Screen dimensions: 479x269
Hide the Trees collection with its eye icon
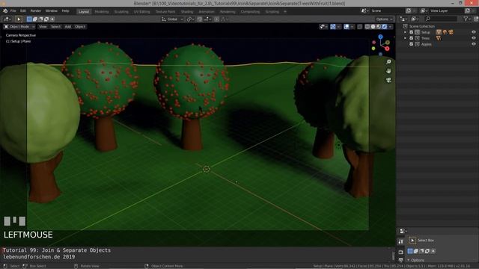pyautogui.click(x=474, y=38)
